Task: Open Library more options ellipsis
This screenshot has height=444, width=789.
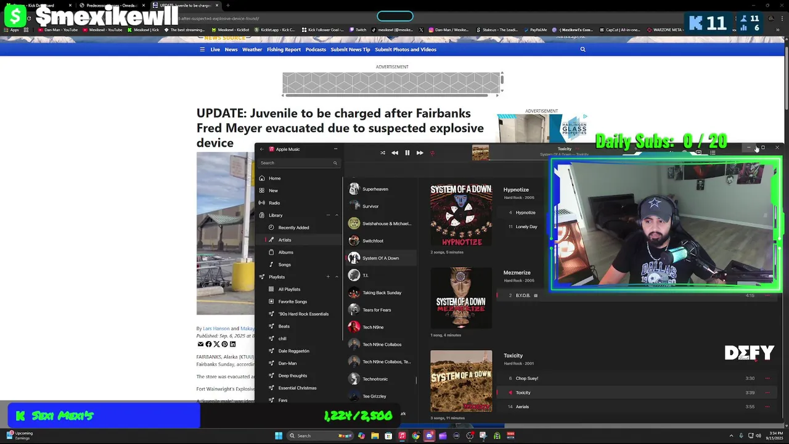Action: [x=328, y=215]
